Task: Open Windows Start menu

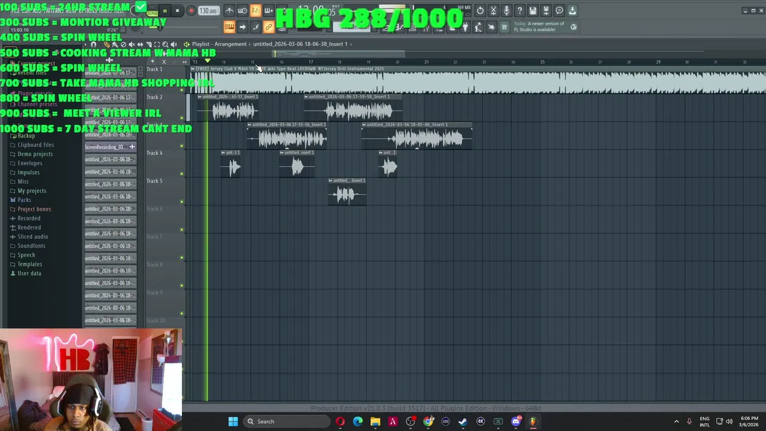Action: [x=233, y=421]
